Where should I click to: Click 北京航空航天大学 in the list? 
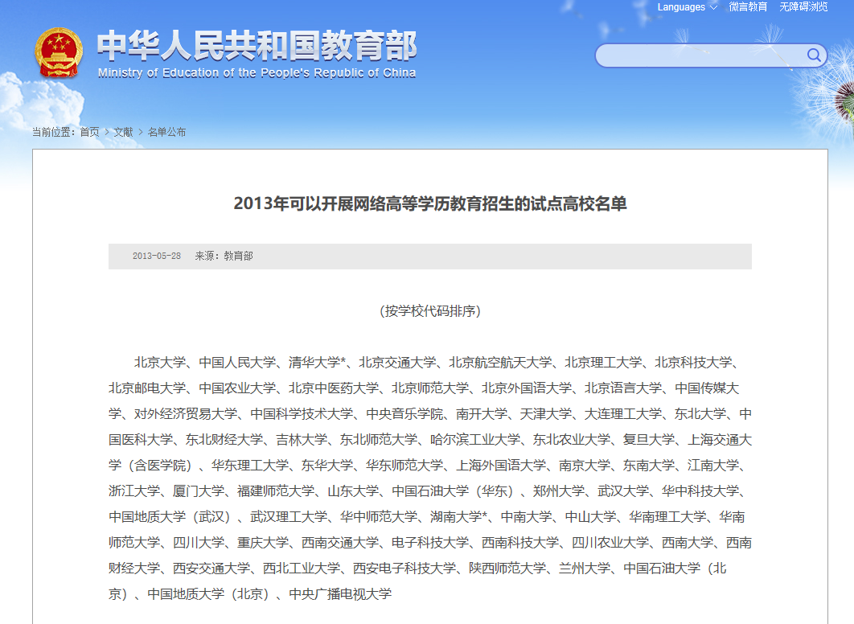click(x=500, y=363)
